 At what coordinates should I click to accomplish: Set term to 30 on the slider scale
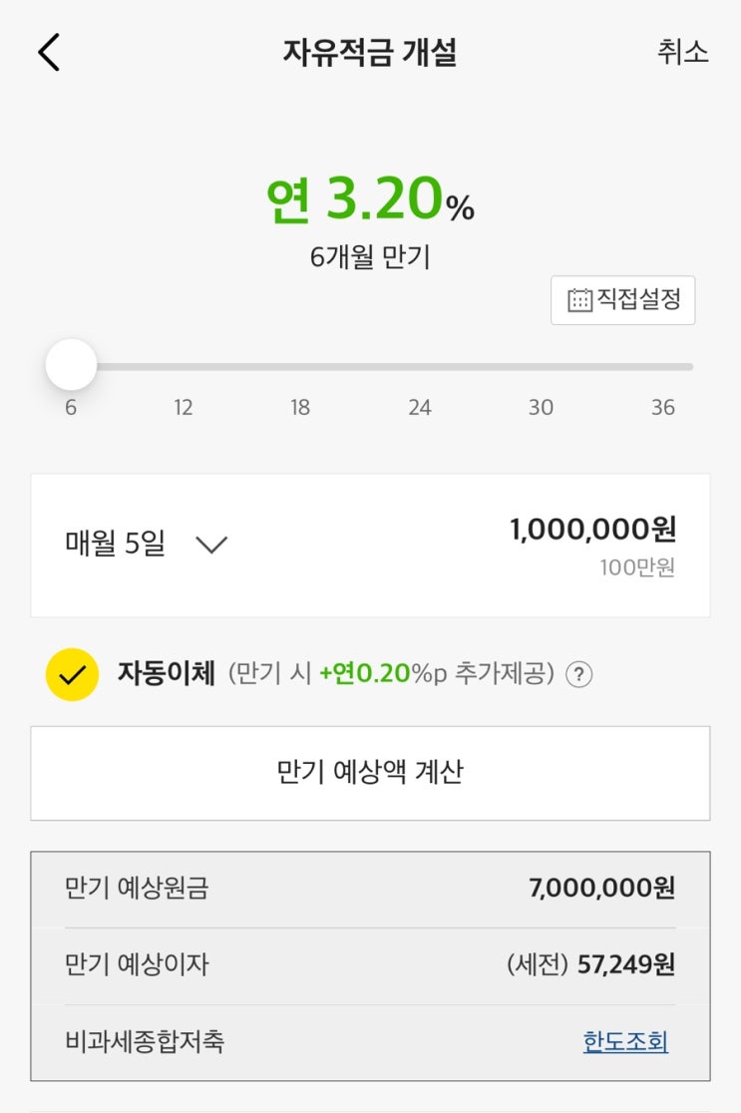tap(541, 408)
